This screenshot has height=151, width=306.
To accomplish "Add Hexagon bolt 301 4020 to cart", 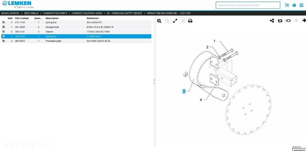I will [3, 27].
